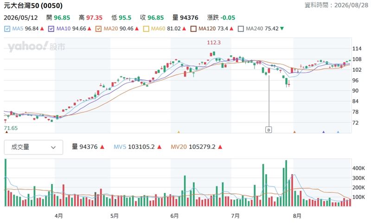The width and height of the screenshot is (371, 223).
Task: Click the red up arrow beside MA60 81.02
Action: coord(184,29)
